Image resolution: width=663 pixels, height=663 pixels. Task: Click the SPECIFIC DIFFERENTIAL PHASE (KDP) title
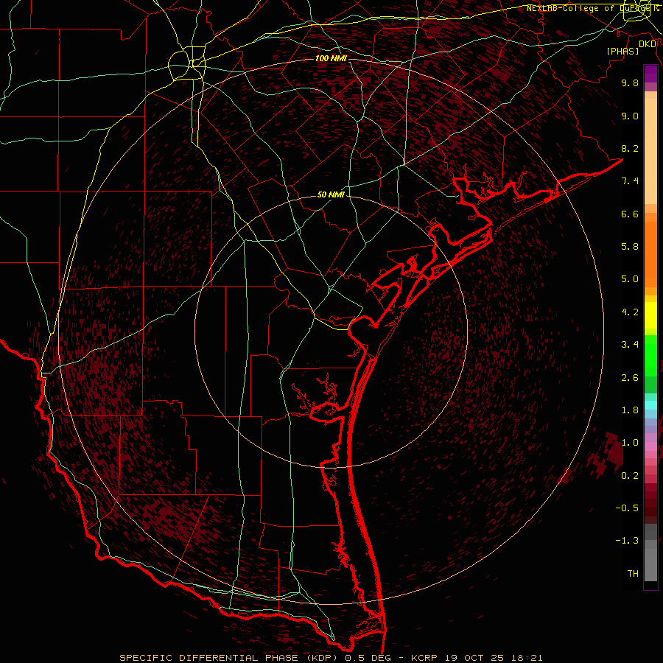click(231, 658)
